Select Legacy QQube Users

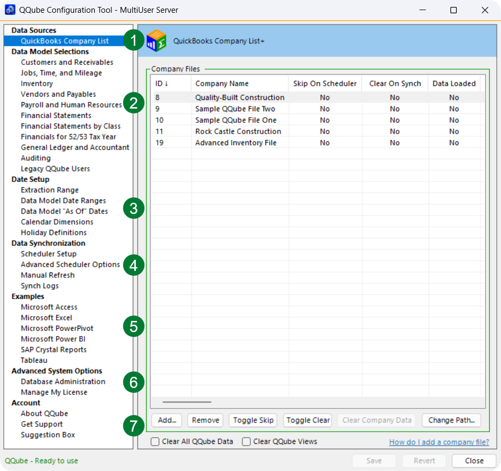click(x=55, y=169)
